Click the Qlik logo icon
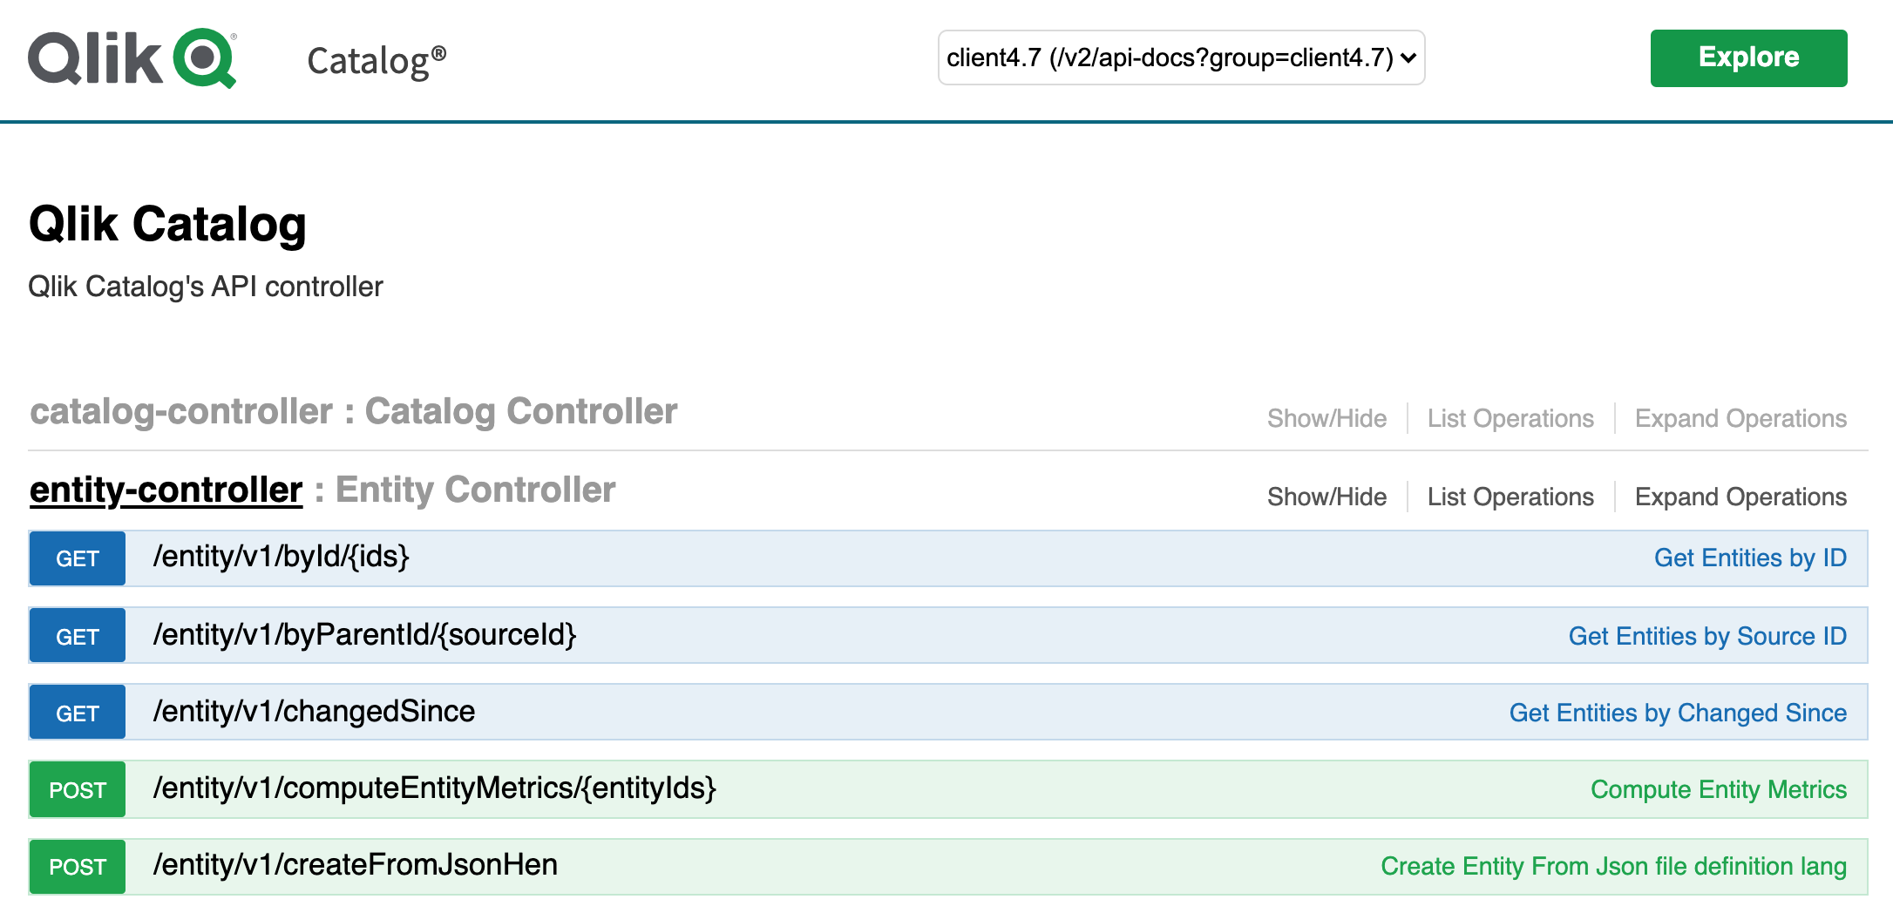 click(132, 57)
